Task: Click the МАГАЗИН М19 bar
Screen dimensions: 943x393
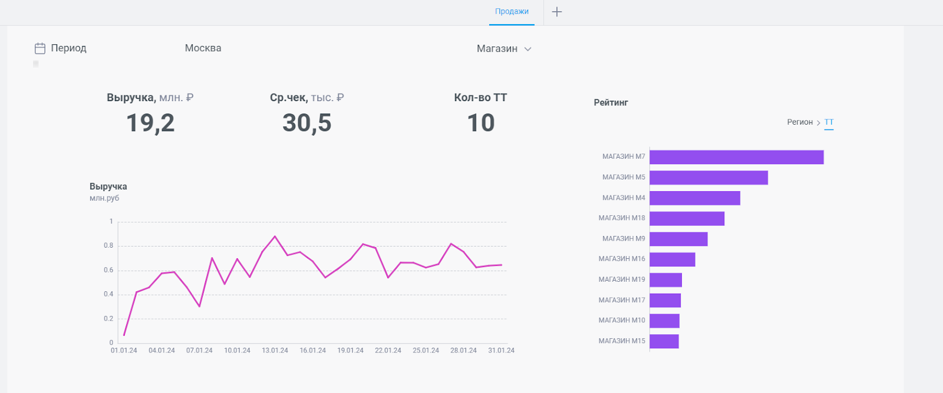Action: [x=666, y=280]
